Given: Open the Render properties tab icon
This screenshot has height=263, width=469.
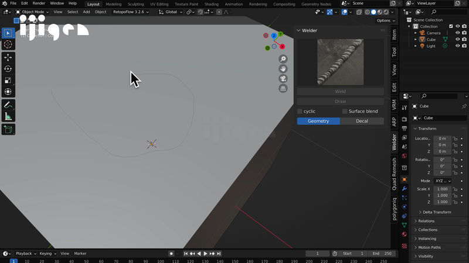Looking at the screenshot, I should (x=405, y=119).
